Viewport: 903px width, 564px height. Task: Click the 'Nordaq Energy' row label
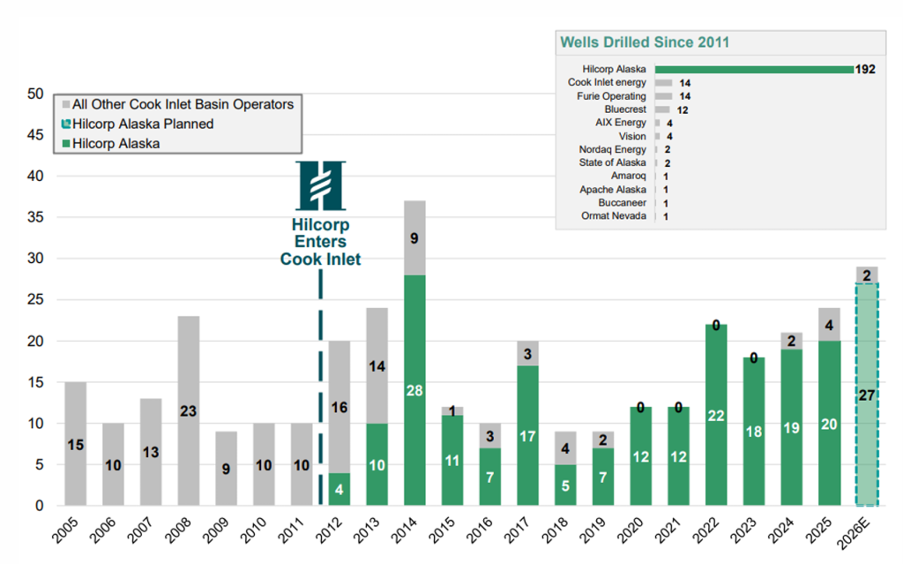(613, 149)
